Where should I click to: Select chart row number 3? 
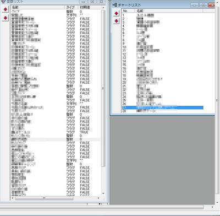pyautogui.click(x=162, y=22)
